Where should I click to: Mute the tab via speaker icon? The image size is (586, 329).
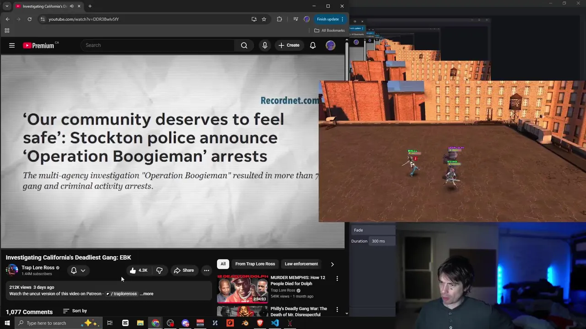pyautogui.click(x=72, y=6)
